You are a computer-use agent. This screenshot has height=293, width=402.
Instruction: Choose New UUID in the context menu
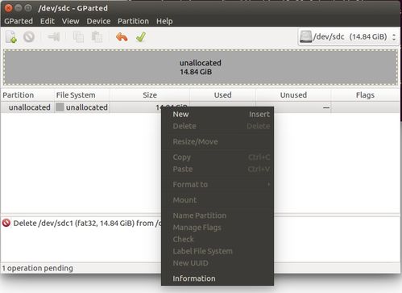click(x=218, y=263)
